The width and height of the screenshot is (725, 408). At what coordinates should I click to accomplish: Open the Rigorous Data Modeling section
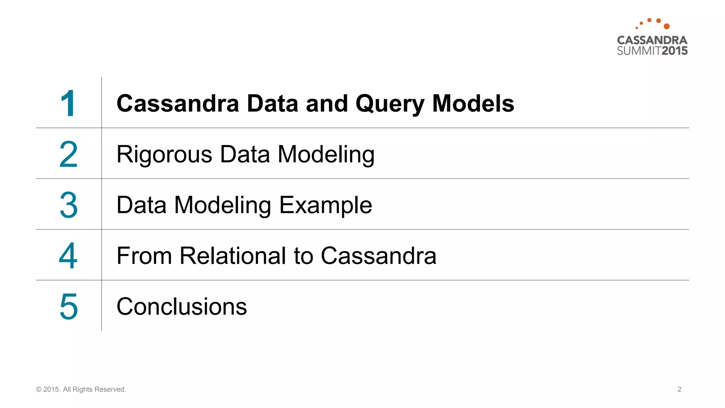point(246,155)
